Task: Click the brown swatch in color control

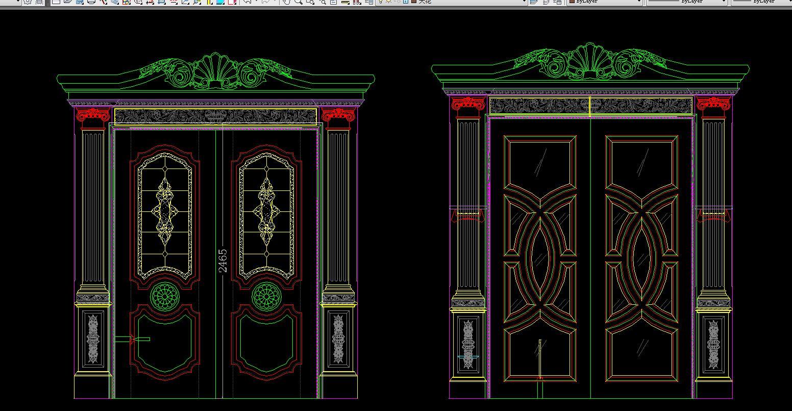Action: pyautogui.click(x=572, y=2)
